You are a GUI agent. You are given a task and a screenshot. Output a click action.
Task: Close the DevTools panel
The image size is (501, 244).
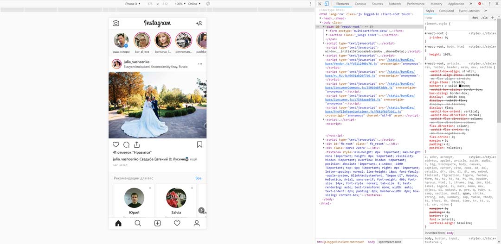pyautogui.click(x=497, y=4)
